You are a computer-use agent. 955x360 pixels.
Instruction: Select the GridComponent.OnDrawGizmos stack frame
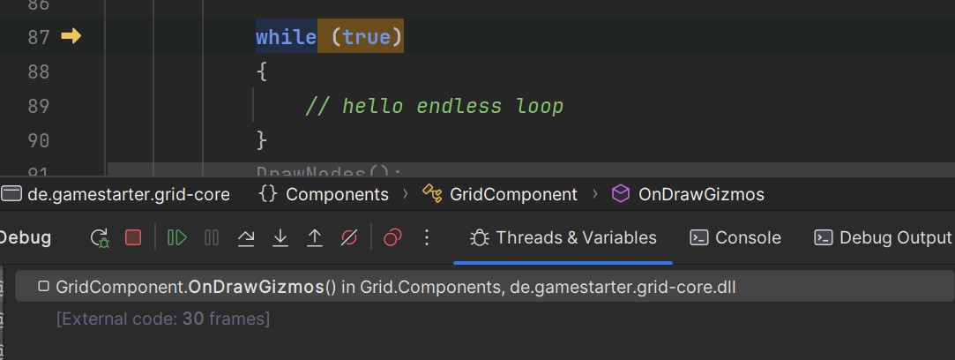(395, 287)
